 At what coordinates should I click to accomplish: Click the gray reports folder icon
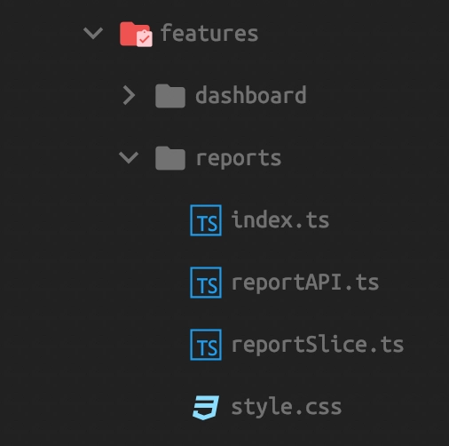click(170, 158)
